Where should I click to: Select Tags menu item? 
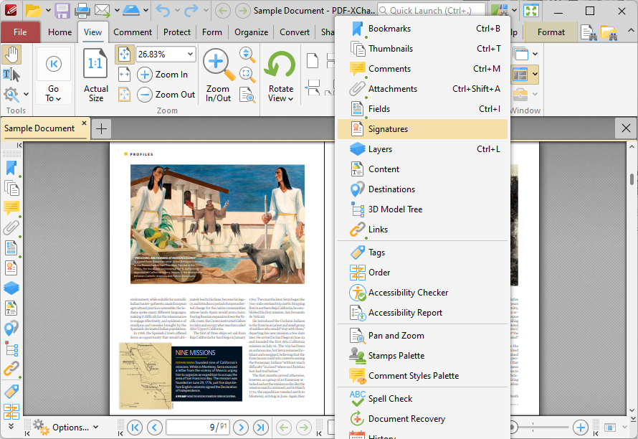pyautogui.click(x=422, y=252)
